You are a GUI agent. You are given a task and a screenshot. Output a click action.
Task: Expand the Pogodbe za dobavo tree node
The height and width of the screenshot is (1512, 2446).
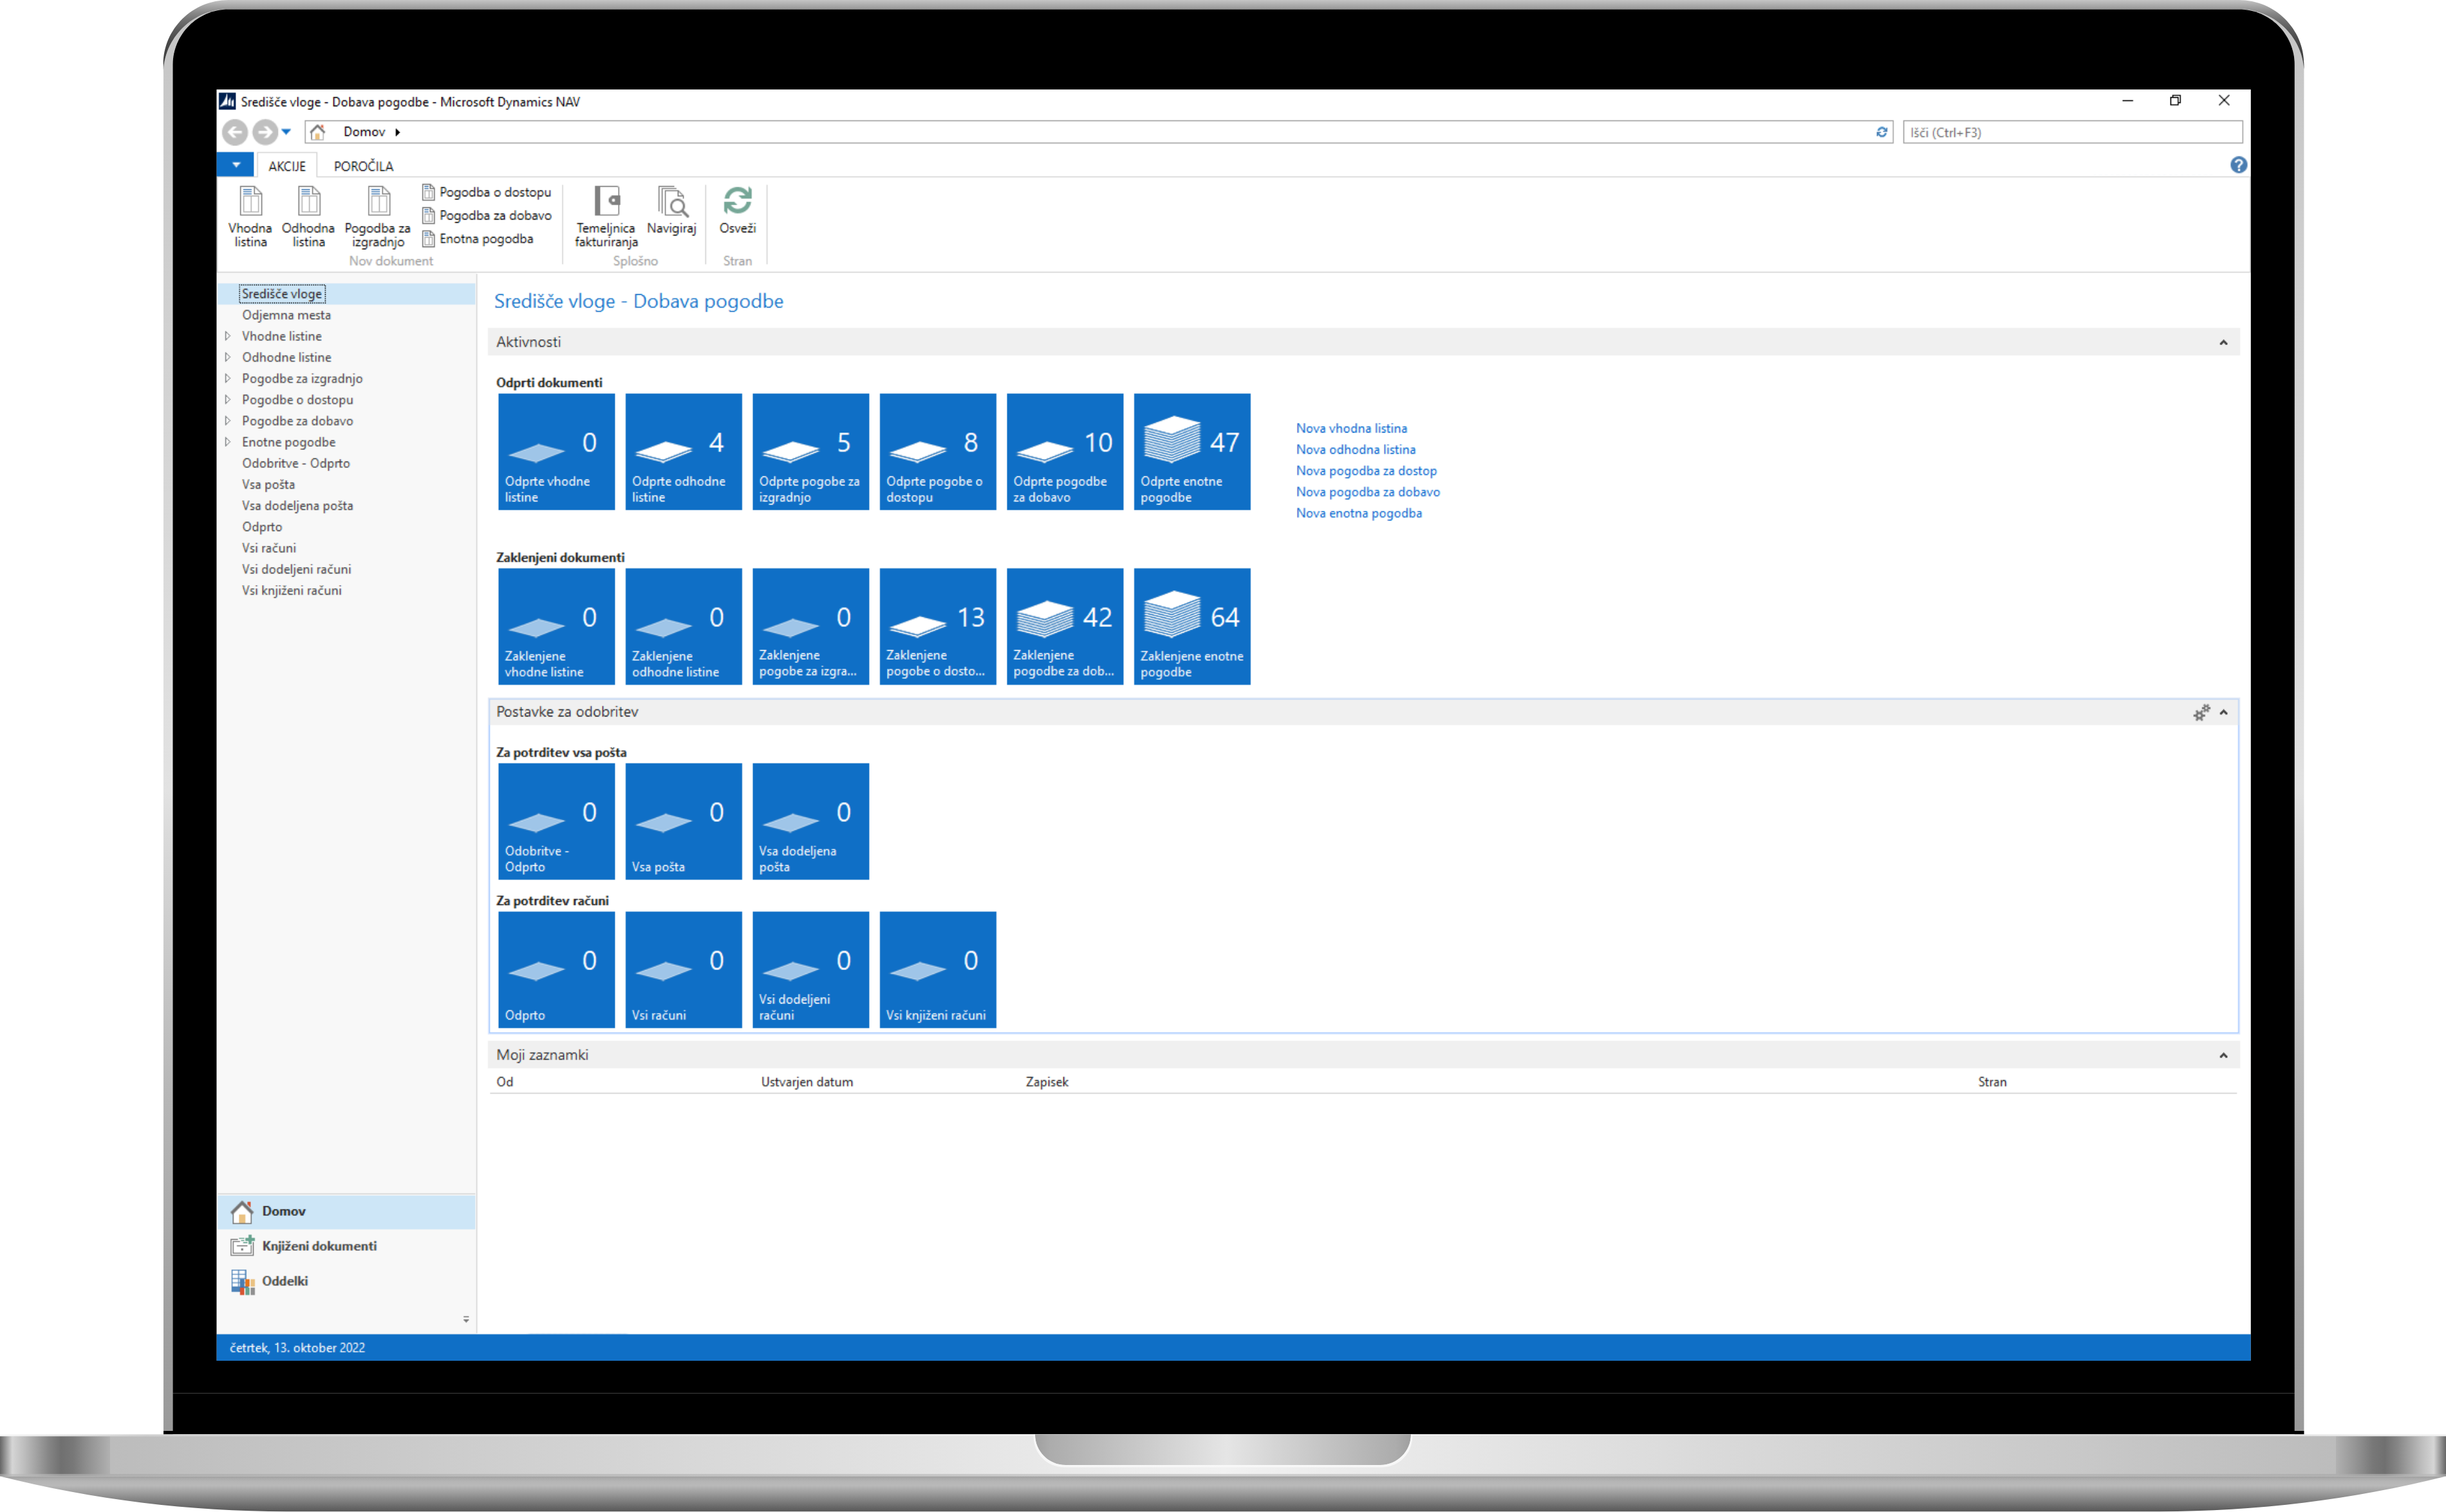coord(228,421)
